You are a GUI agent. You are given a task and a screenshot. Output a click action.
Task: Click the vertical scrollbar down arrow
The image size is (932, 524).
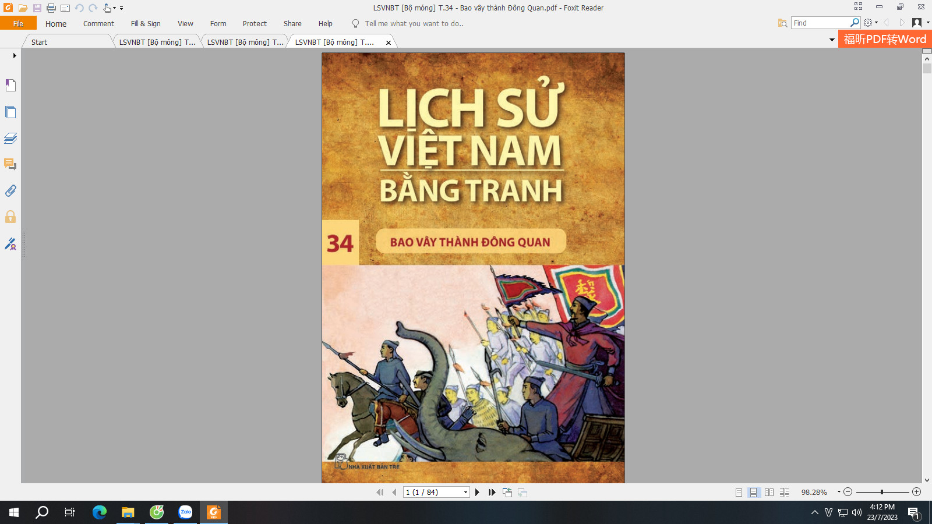(x=927, y=480)
